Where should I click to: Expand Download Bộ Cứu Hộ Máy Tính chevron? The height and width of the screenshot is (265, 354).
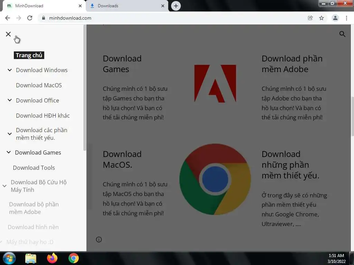coord(4,186)
